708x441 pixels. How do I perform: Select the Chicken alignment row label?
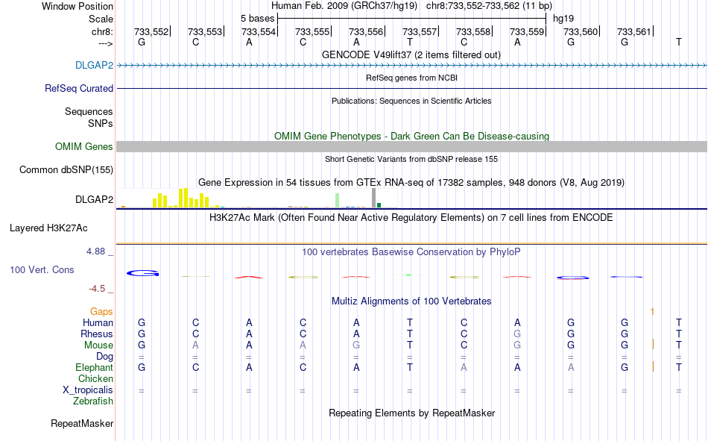point(95,378)
